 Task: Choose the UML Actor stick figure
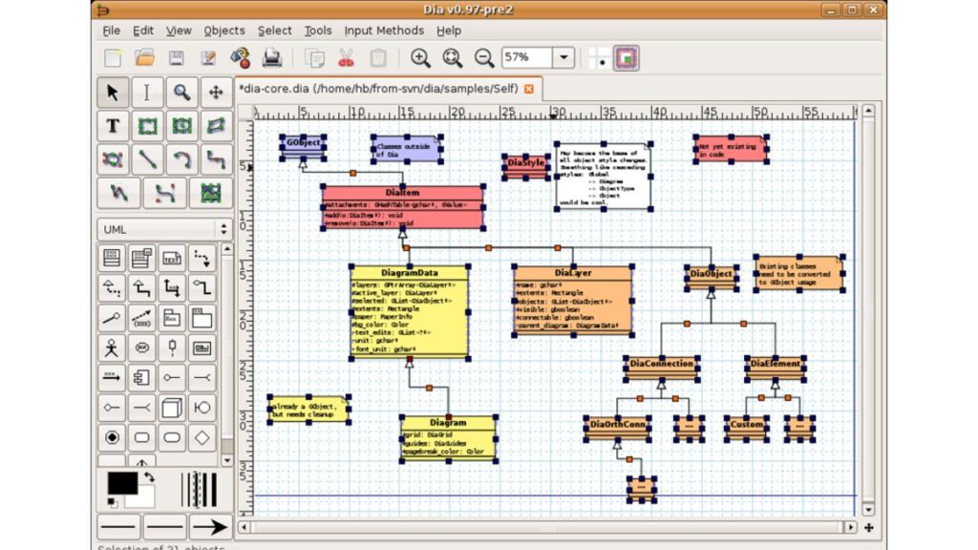coord(112,348)
